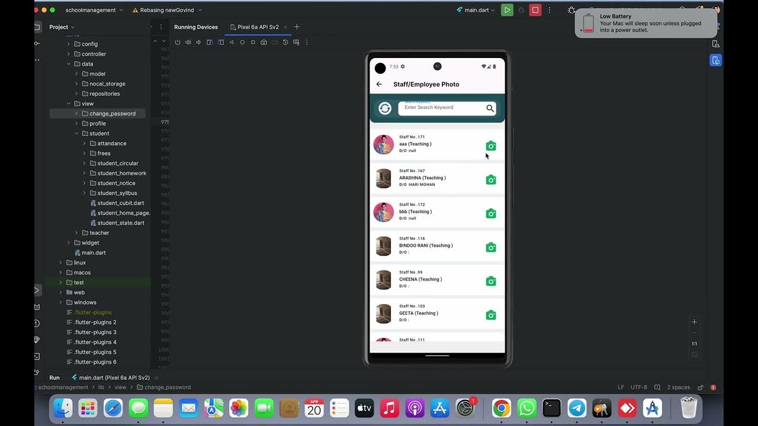The height and width of the screenshot is (426, 758).
Task: Click the refresh icon beside search field
Action: click(385, 108)
